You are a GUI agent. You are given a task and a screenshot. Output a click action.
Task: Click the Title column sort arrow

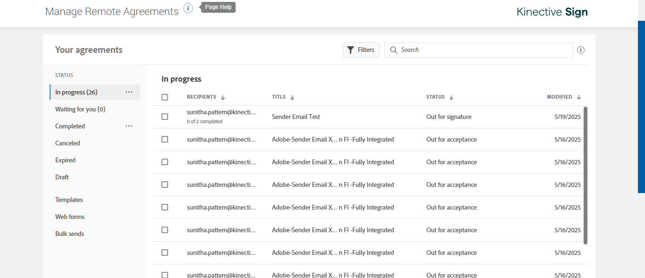tap(292, 98)
